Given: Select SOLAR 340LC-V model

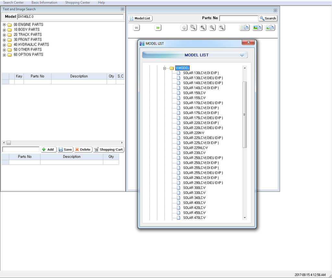Looking at the screenshot, I should click(195, 198).
